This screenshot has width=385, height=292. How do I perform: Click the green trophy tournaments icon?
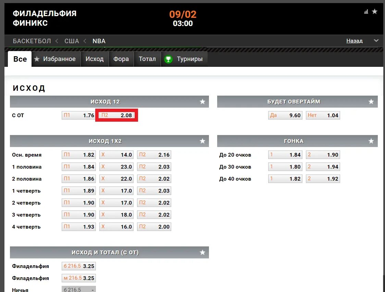(x=168, y=59)
